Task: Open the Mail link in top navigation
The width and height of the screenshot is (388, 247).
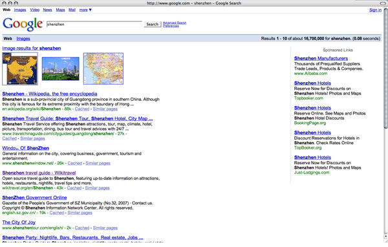Action: [x=72, y=10]
